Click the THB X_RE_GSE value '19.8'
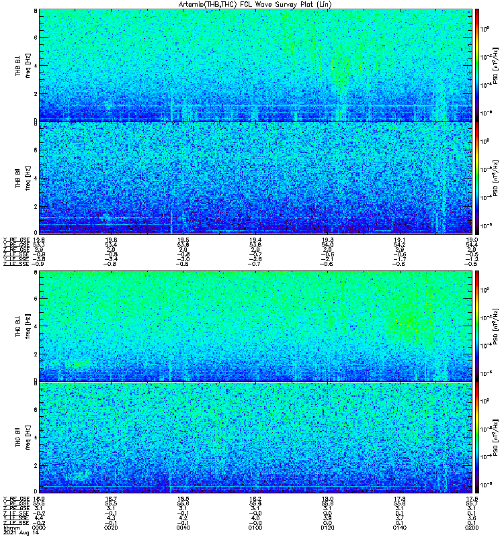 [39, 240]
